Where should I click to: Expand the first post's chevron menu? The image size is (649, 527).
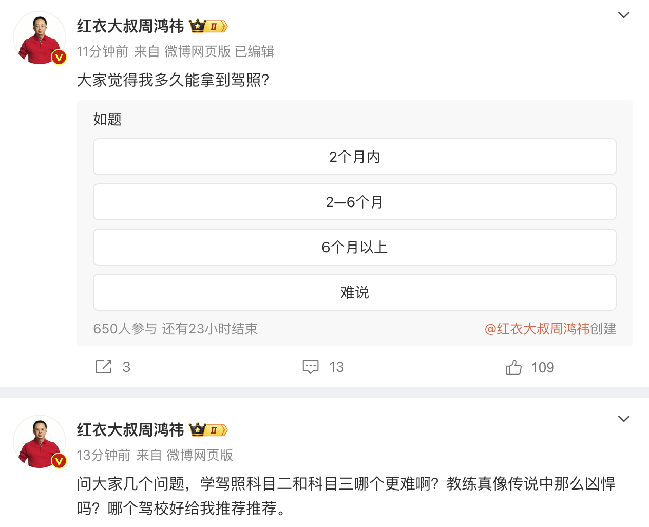coord(623,15)
